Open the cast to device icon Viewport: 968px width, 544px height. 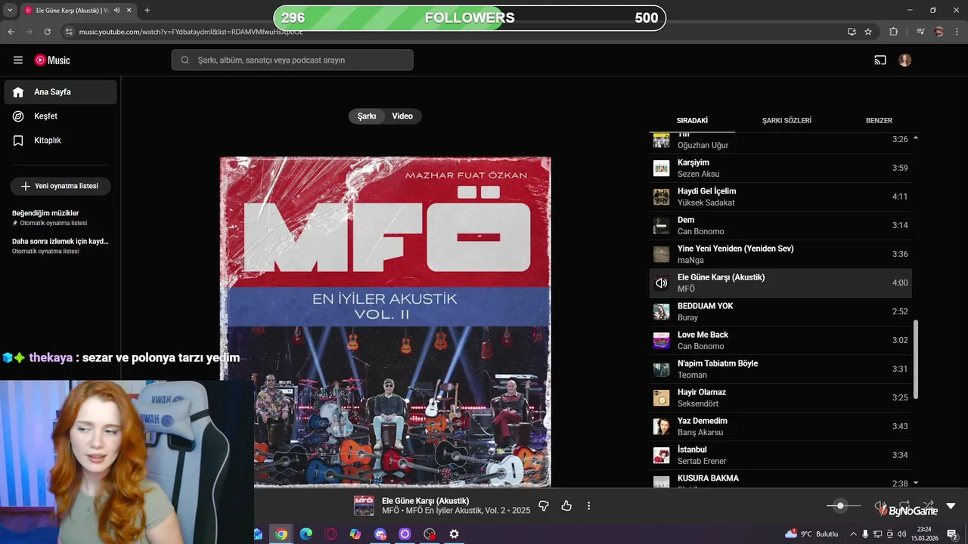[880, 60]
